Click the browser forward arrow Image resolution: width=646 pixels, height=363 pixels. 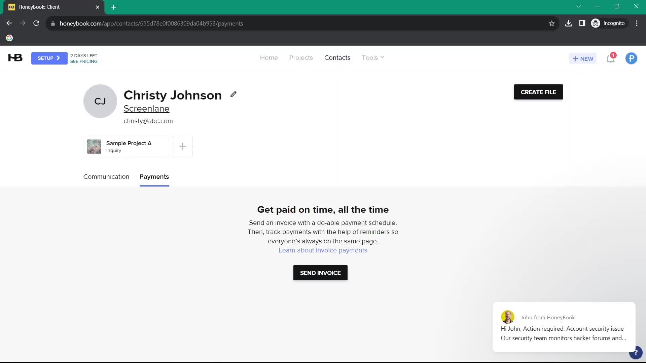(x=23, y=23)
